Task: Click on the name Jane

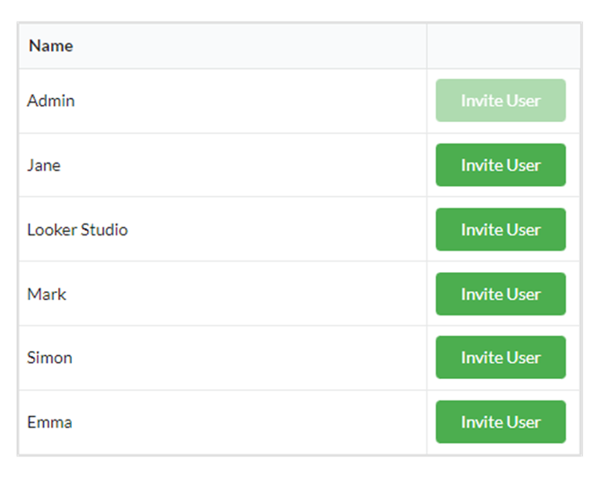Action: point(44,165)
